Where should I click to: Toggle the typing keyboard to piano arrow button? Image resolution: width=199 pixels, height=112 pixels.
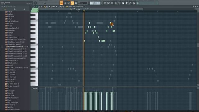click(x=65, y=3)
